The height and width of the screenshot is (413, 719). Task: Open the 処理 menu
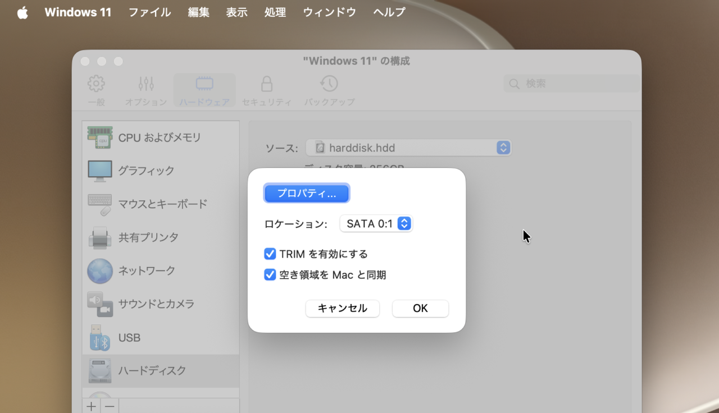275,12
